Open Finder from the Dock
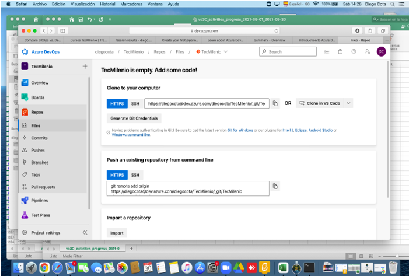 pyautogui.click(x=19, y=268)
